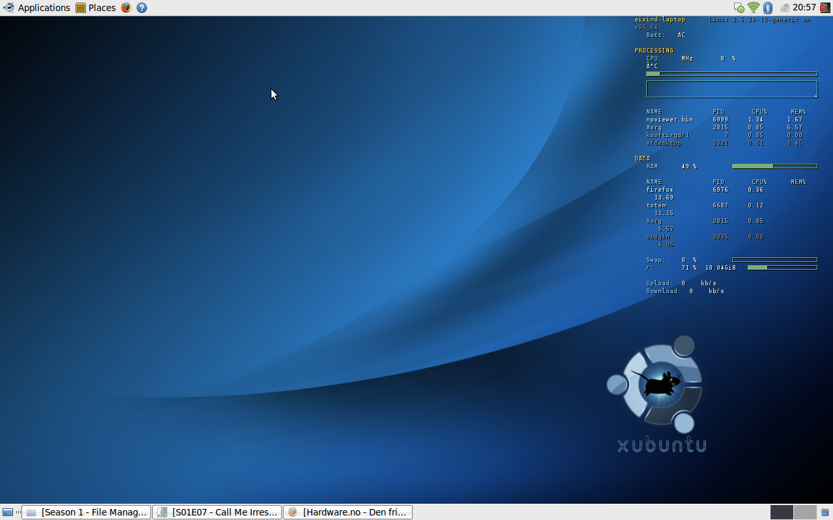Click the 'pidgin' memory row
833x520 pixels.
point(705,240)
